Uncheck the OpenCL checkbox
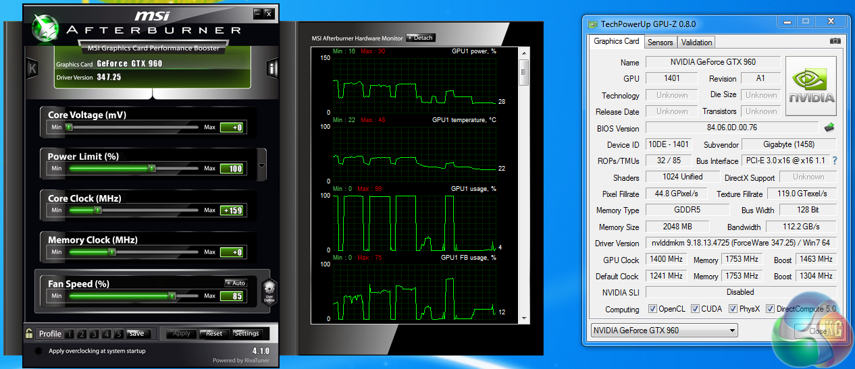The height and width of the screenshot is (369, 855). pos(653,309)
